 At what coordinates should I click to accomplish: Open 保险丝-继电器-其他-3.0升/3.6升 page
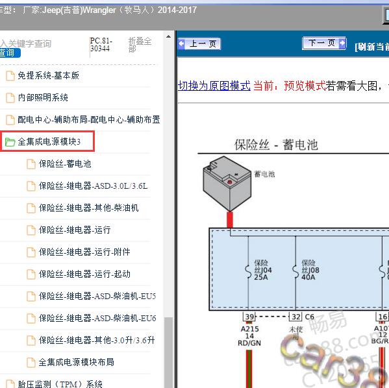click(97, 340)
